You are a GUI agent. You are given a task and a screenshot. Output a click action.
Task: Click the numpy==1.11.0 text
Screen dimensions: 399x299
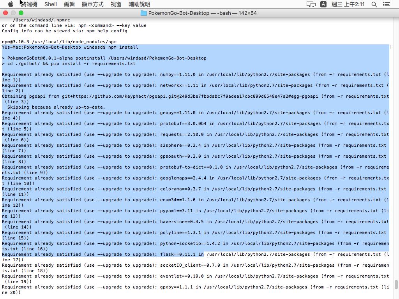pyautogui.click(x=178, y=74)
